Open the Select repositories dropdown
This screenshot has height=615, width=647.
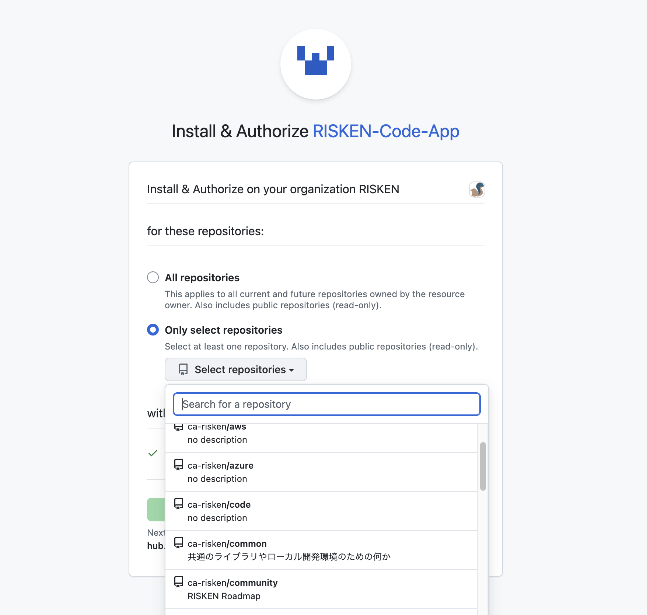(236, 369)
